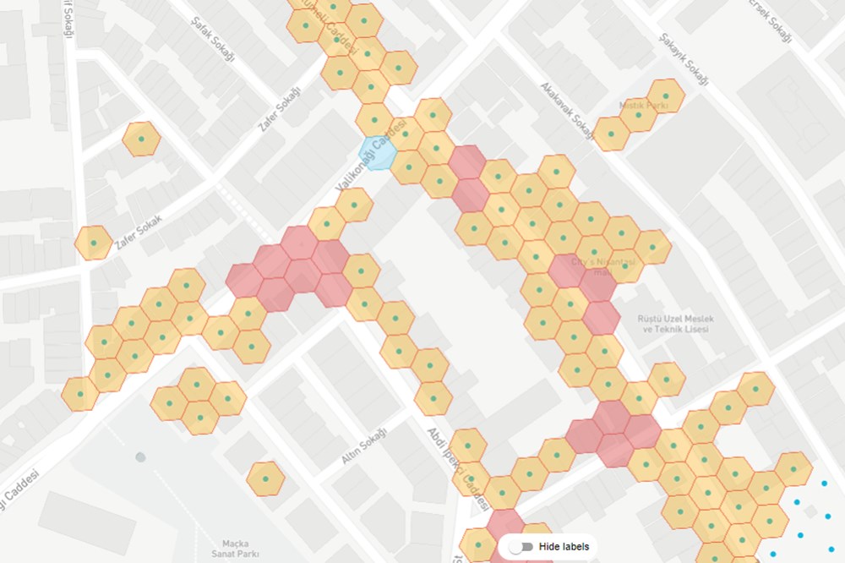845x563 pixels.
Task: Click the single hexagon above Maçka Sanat Parkı
Action: 265,478
